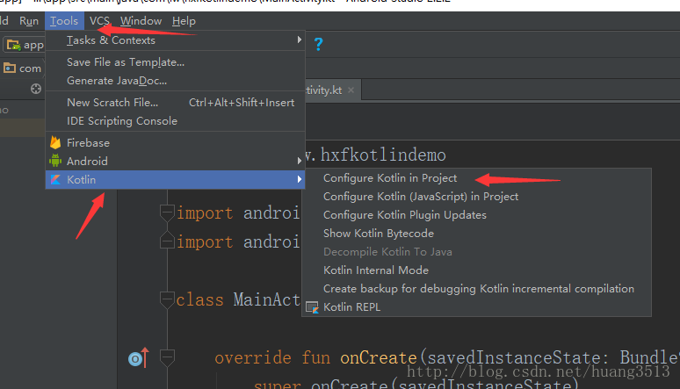Click the app module folder icon
This screenshot has width=680, height=389.
click(13, 45)
